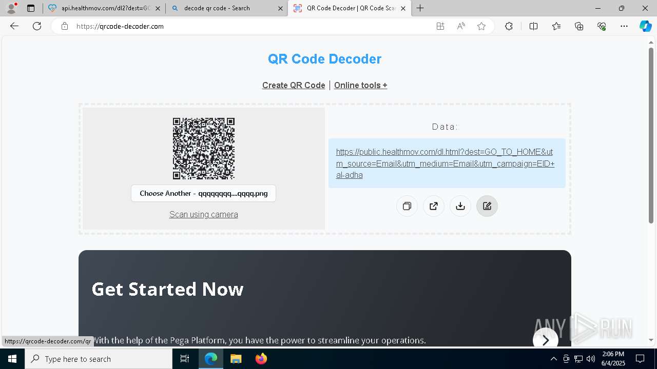657x369 pixels.
Task: Open Task View on taskbar
Action: click(185, 359)
